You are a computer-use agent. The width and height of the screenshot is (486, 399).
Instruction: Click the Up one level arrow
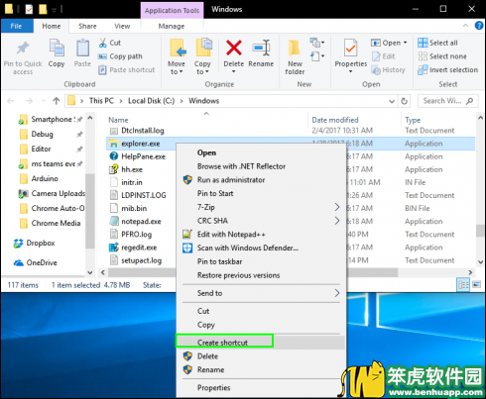pyautogui.click(x=57, y=101)
